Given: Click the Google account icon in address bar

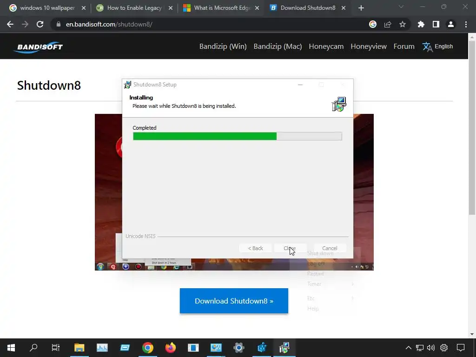Looking at the screenshot, I should [x=373, y=24].
